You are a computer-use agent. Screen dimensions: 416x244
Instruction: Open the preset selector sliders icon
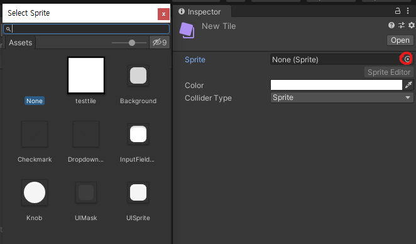tap(402, 25)
